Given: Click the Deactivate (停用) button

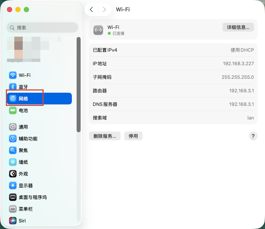Looking at the screenshot, I should 133,136.
